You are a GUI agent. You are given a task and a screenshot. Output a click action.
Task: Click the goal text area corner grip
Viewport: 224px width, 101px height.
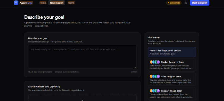(x=135, y=68)
